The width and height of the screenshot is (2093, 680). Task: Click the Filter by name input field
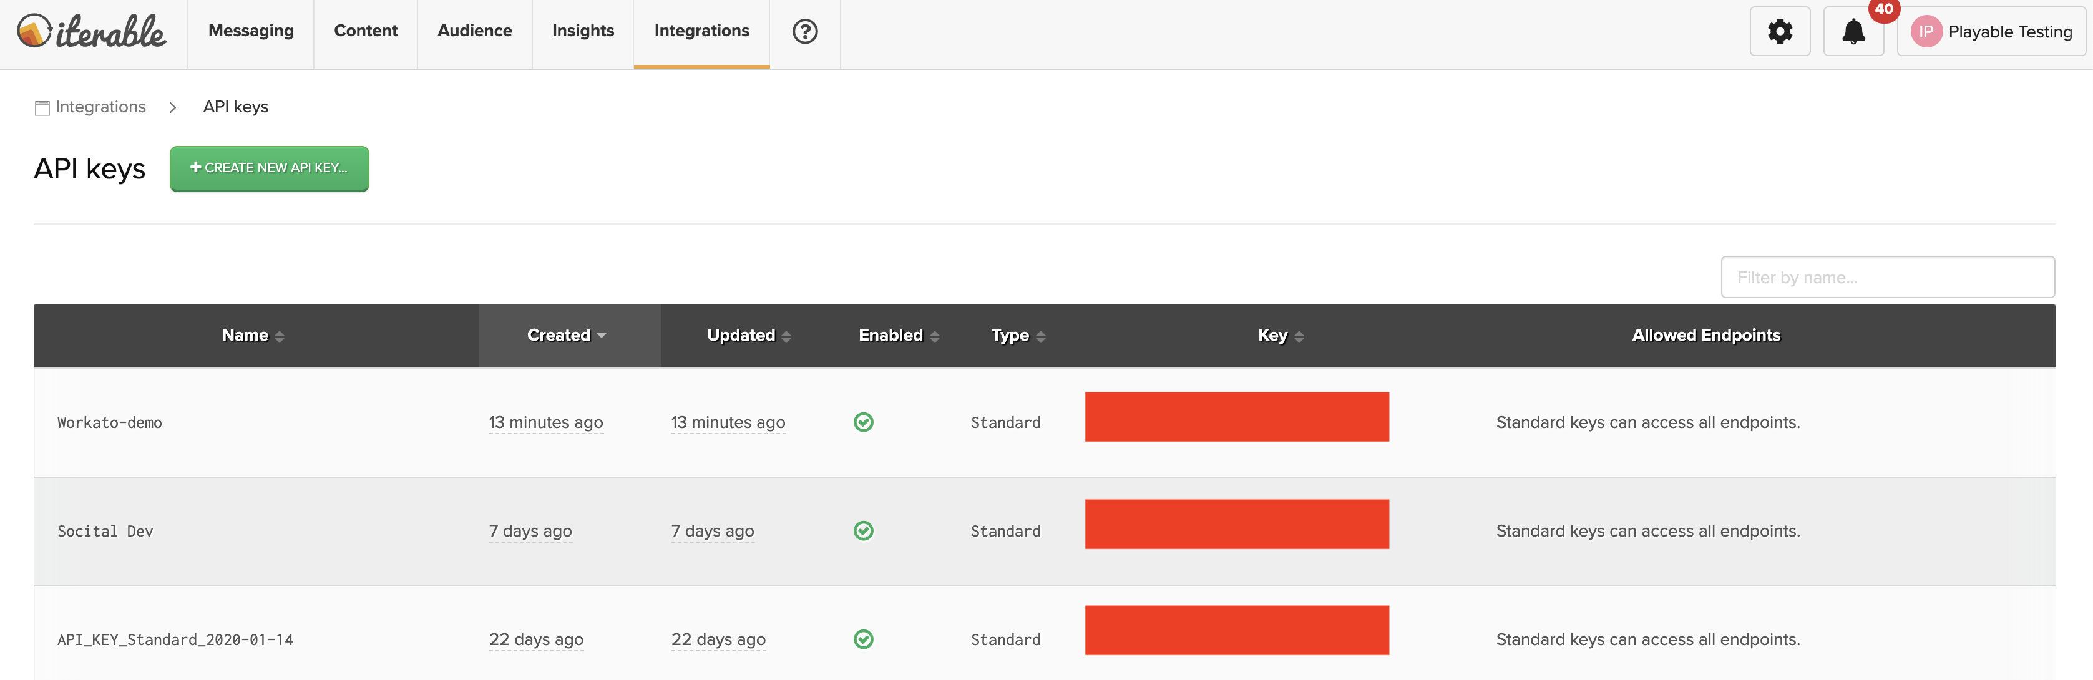(1886, 276)
